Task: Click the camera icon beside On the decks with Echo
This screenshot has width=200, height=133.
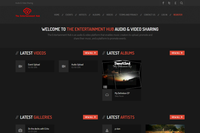Action: pyautogui.click(x=20, y=130)
